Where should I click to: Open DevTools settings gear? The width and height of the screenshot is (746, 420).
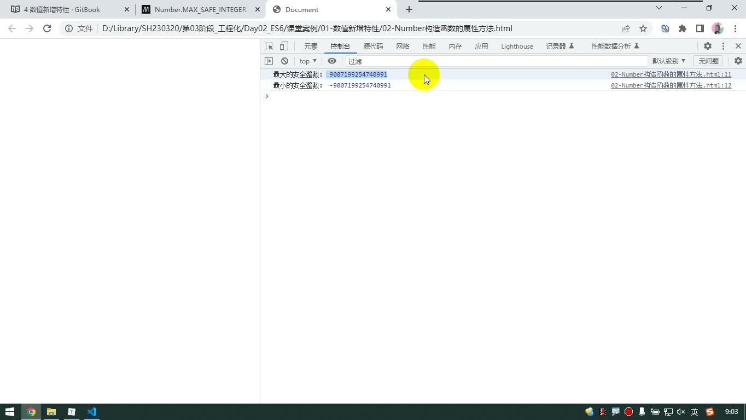point(708,46)
